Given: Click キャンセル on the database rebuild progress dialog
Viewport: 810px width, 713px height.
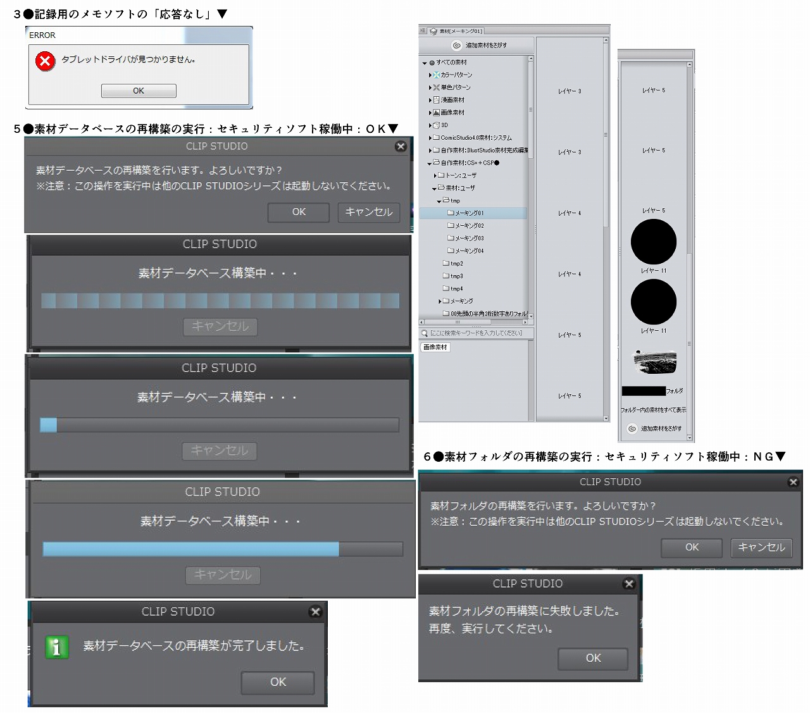Looking at the screenshot, I should coord(220,327).
